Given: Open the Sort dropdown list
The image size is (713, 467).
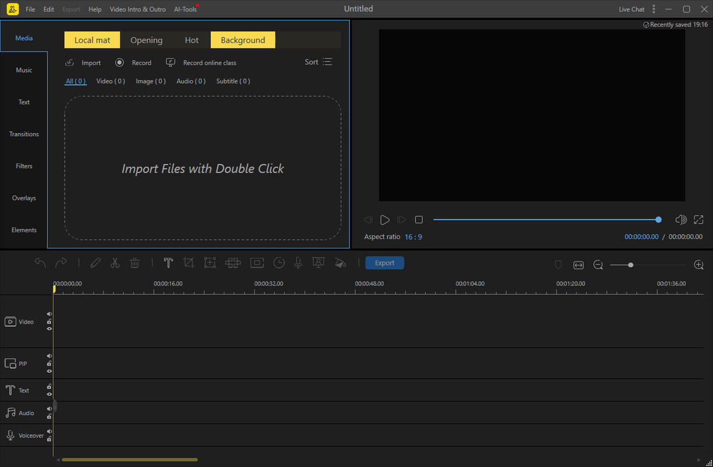Looking at the screenshot, I should click(x=318, y=62).
